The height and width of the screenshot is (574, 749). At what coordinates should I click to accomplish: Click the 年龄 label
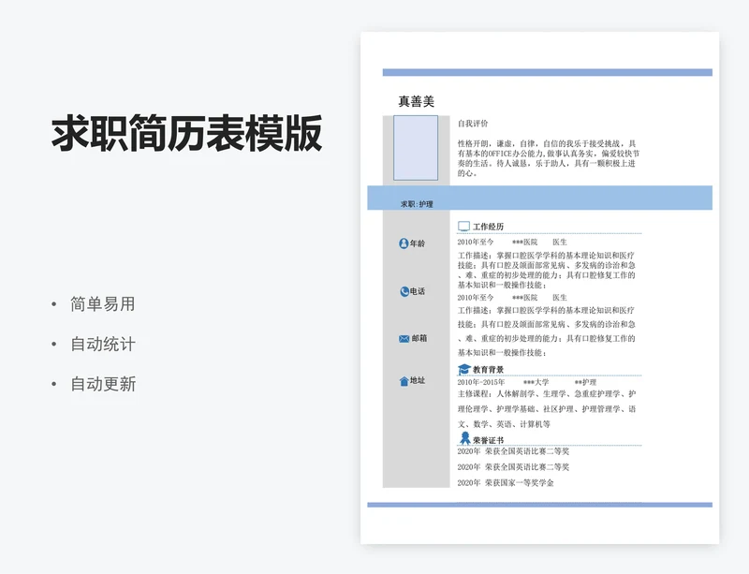coord(418,243)
